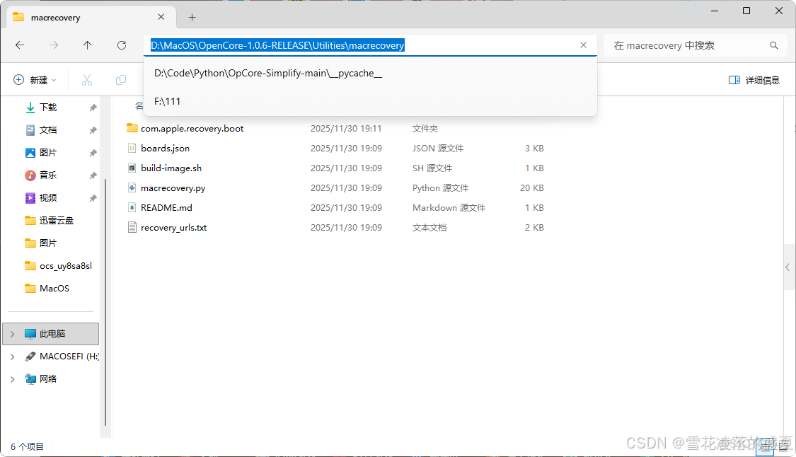Unpin Pictures via its pin icon

coord(93,153)
